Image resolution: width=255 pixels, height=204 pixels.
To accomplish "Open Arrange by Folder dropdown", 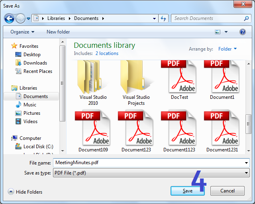I will [x=228, y=49].
